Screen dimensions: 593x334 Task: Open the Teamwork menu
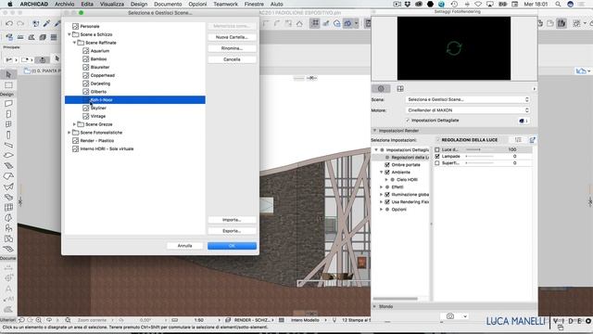226,4
